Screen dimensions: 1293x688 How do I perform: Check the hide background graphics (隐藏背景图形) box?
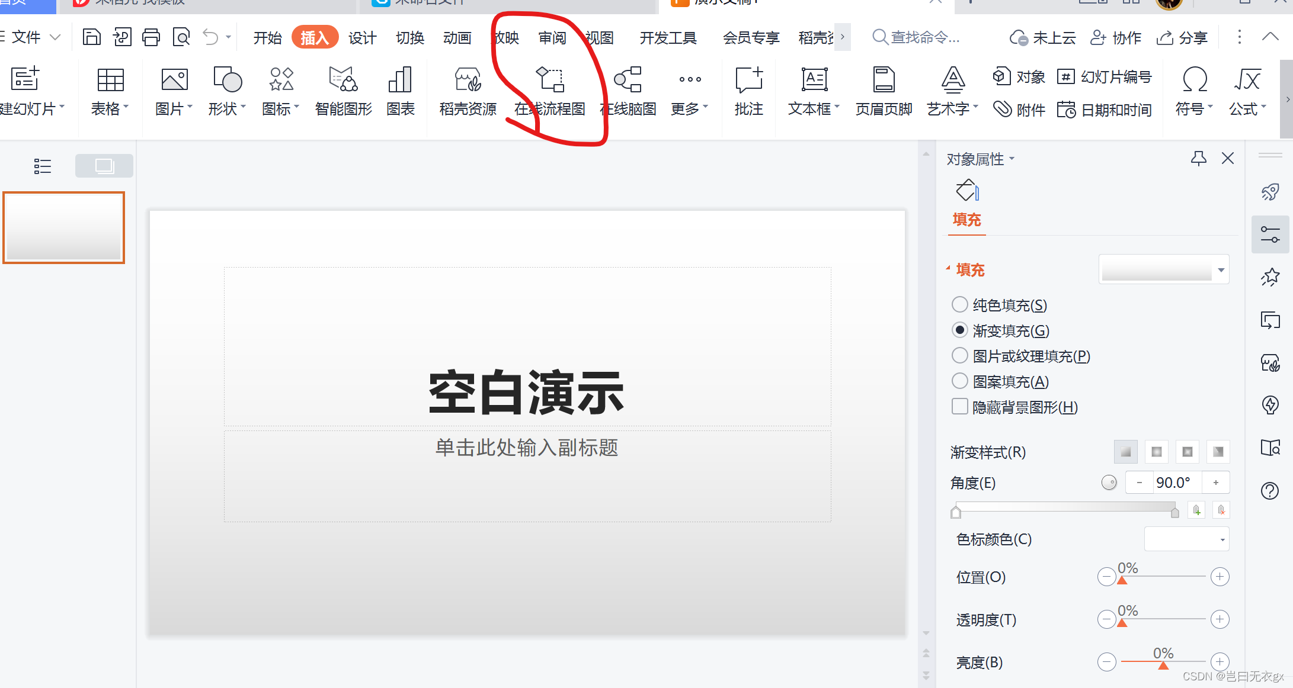click(959, 407)
